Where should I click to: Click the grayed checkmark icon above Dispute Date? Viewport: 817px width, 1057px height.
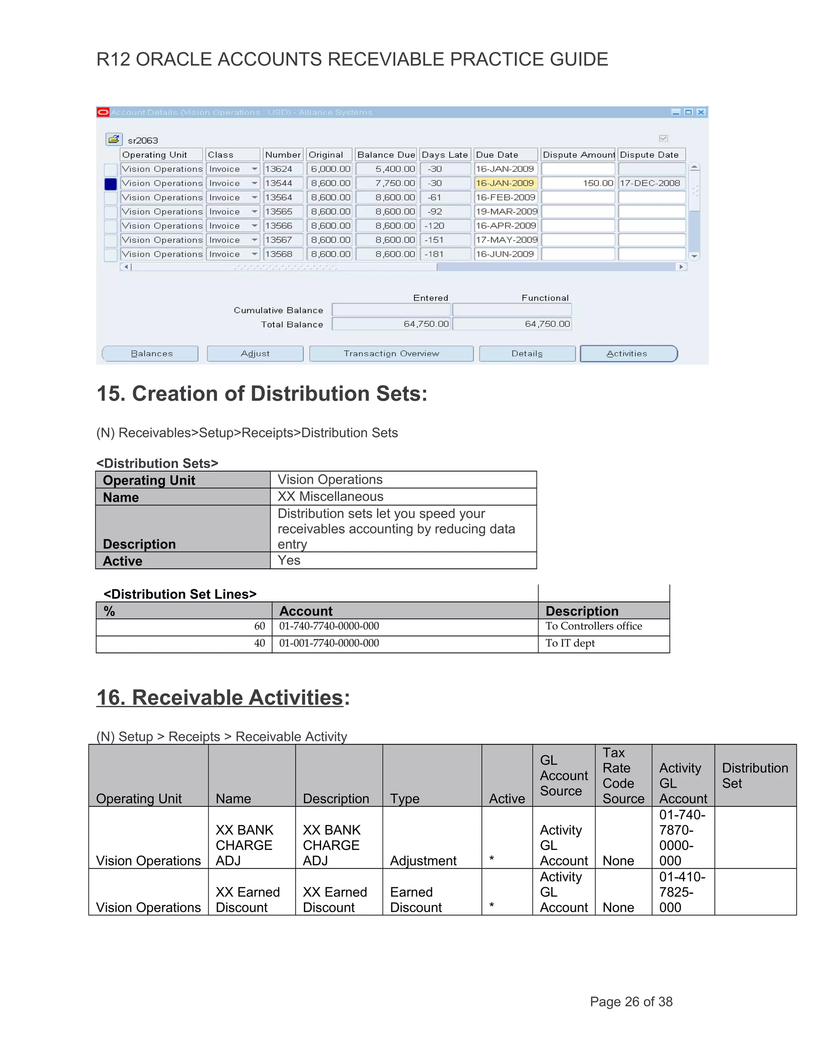coord(663,138)
